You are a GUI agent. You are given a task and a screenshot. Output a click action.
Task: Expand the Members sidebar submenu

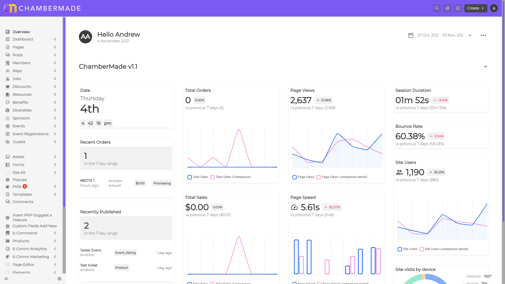pos(55,63)
